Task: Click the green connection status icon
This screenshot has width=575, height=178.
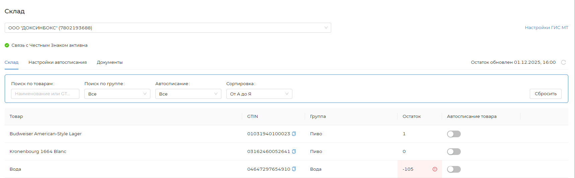Action: pos(7,45)
